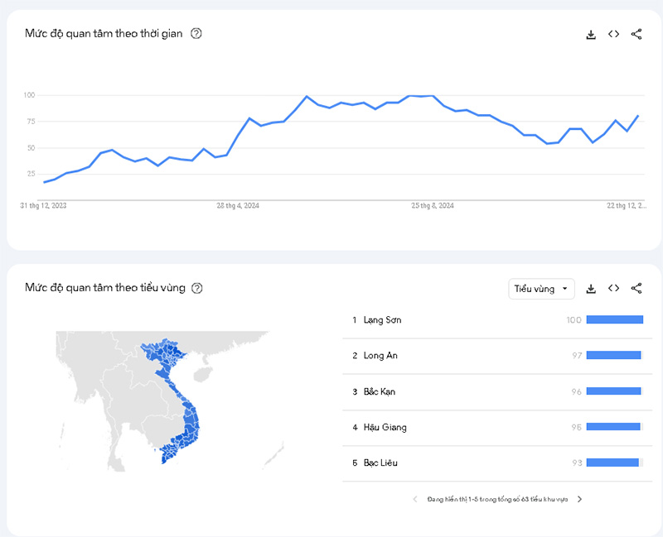The height and width of the screenshot is (537, 663).
Task: Download the subregion interest data
Action: click(x=591, y=289)
